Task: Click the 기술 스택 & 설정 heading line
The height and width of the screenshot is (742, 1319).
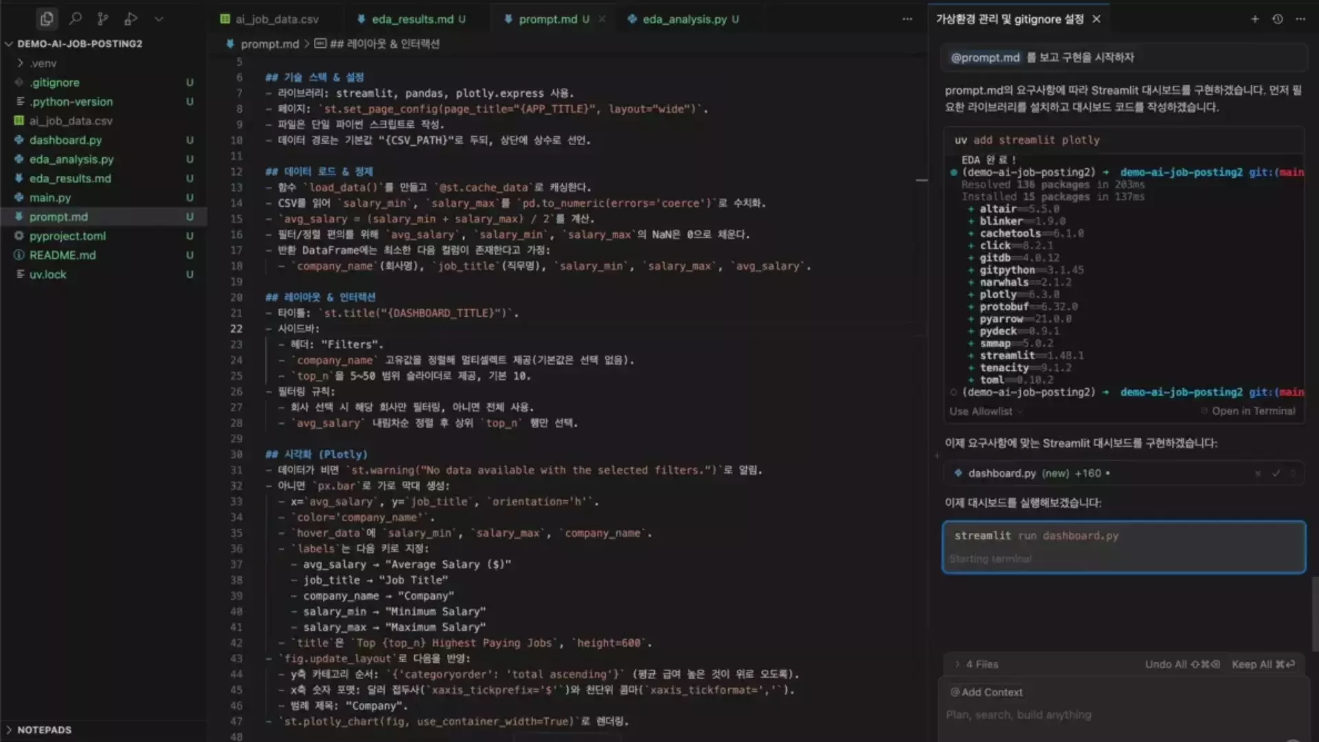Action: point(315,78)
